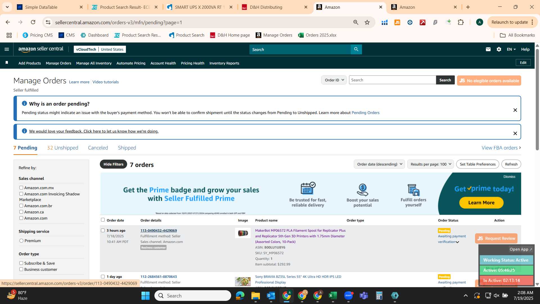Close the 'Why is an order pending' banner
The image size is (540, 304).
515,110
